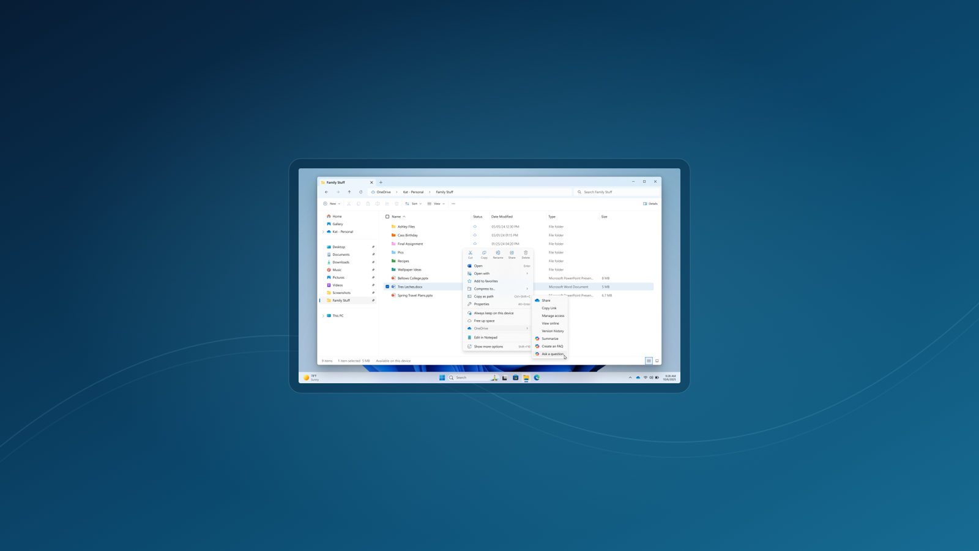The width and height of the screenshot is (979, 551).
Task: Select Gallery in the navigation pane
Action: (338, 224)
